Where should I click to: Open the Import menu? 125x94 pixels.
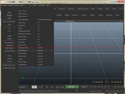[35, 5]
